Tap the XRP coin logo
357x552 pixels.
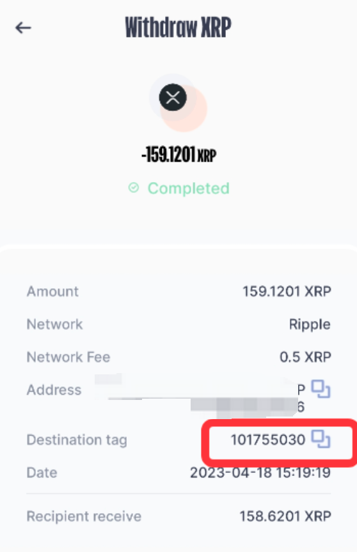pyautogui.click(x=173, y=98)
